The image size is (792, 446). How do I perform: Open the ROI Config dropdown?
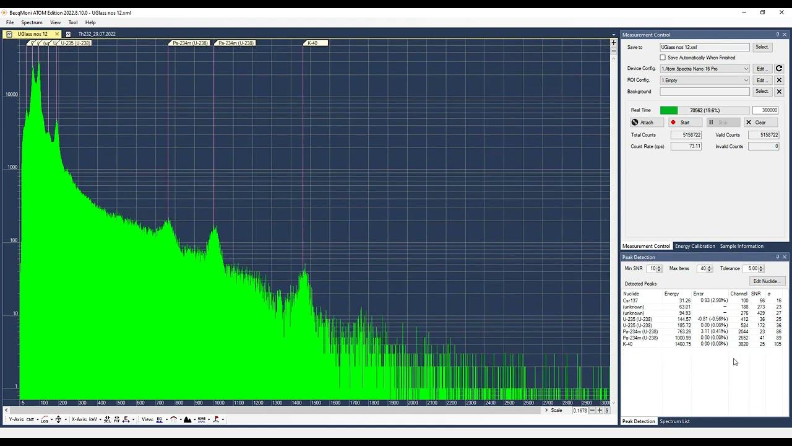(x=746, y=81)
